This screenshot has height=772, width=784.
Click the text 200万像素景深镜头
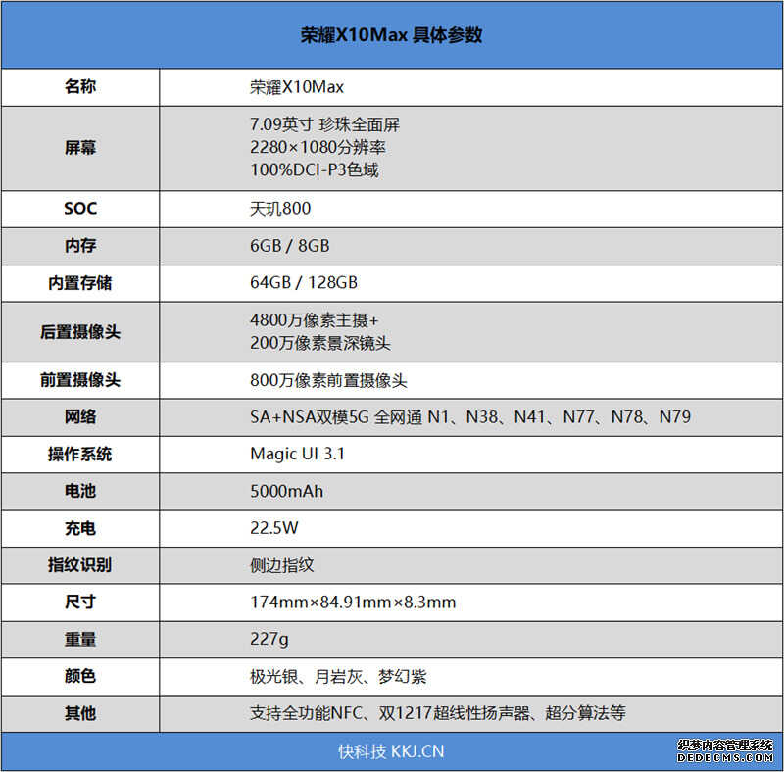(320, 343)
